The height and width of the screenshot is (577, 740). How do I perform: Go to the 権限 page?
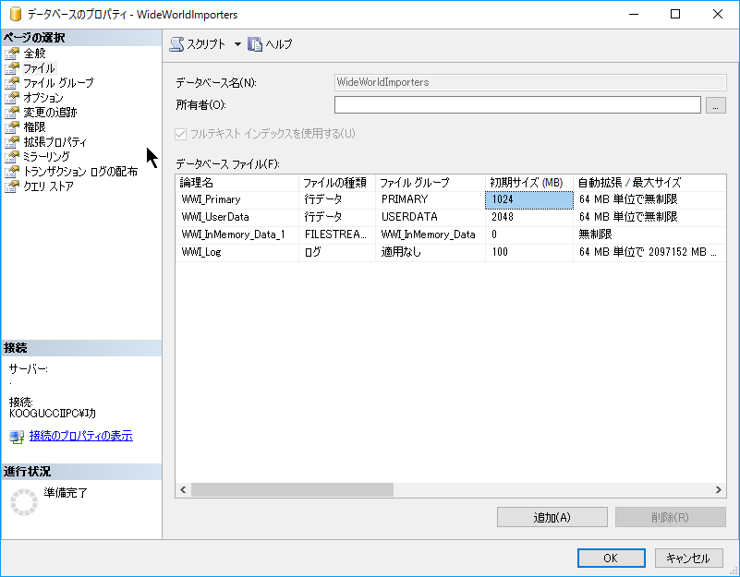(34, 126)
